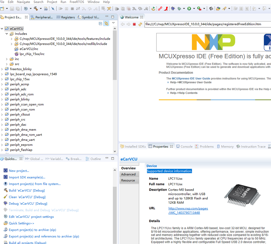This screenshot has height=244, width=271.
Task: Click Edit 'eCarVCU' project settings
Action: (x=31, y=217)
